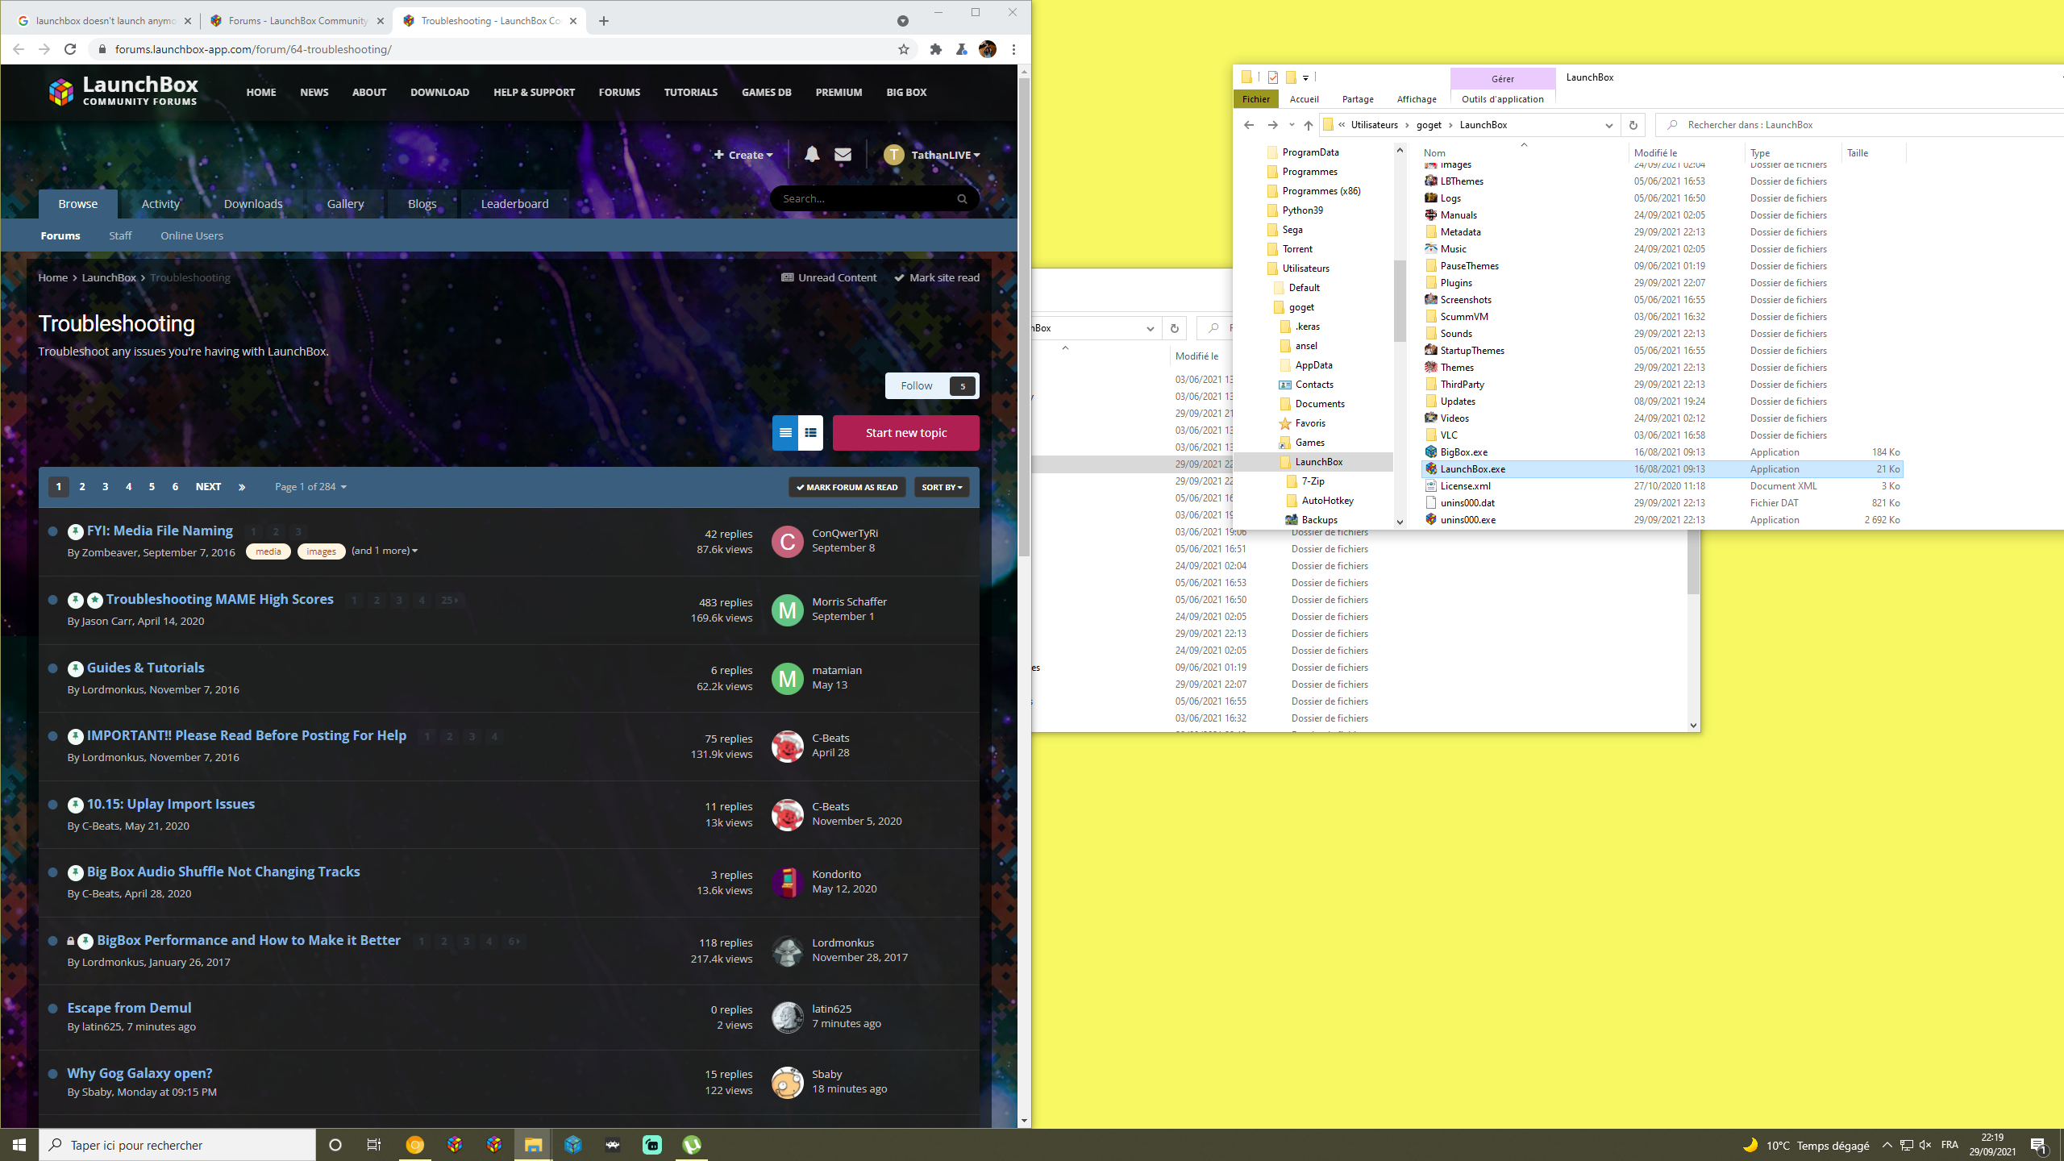Click Start new topic button
Screen dimensions: 2064x1161
pos(906,433)
